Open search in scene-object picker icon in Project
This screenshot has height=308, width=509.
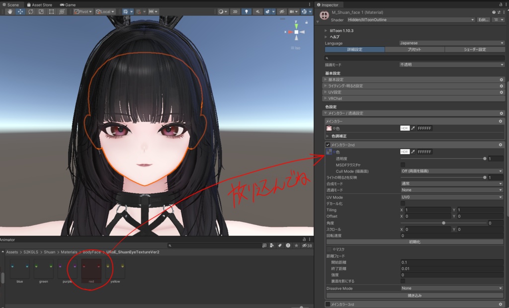tap(264, 246)
